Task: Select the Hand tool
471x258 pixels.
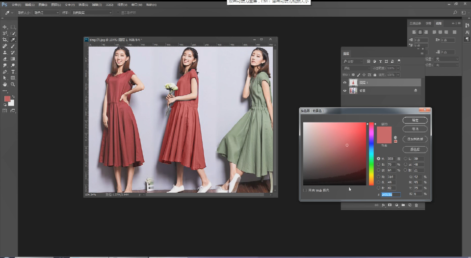Action: 5,84
